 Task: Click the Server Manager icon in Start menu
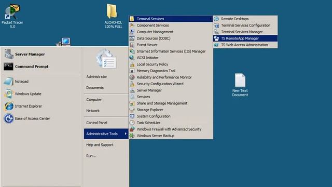[x=9, y=54]
